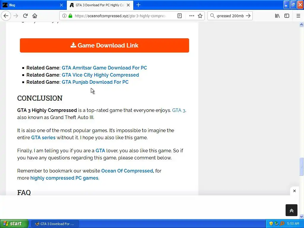
Task: Click the 5:50 AM system clock
Action: pyautogui.click(x=293, y=224)
